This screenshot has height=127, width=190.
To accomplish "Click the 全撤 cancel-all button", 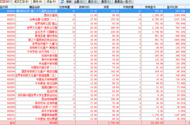I will (x=79, y=2).
